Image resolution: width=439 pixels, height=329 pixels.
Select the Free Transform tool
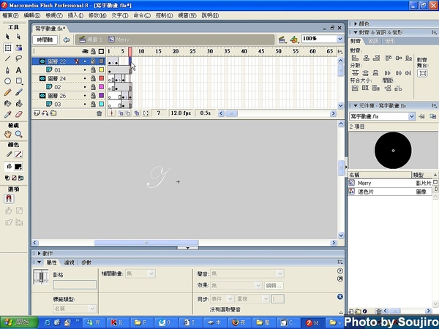[x=7, y=47]
